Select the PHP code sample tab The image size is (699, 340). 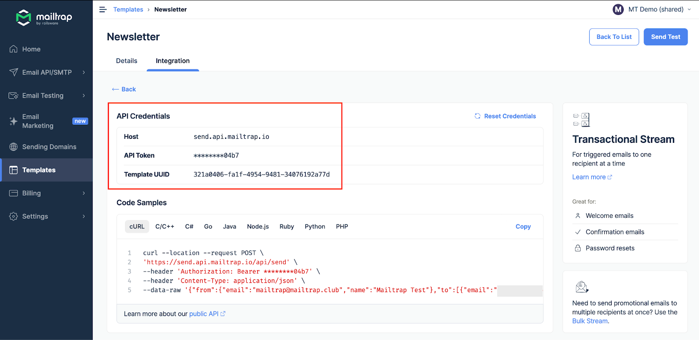(x=342, y=227)
